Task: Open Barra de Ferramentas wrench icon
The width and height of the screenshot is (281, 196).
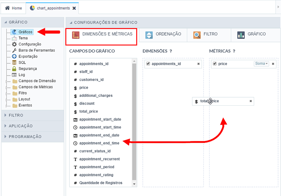Action: point(14,50)
